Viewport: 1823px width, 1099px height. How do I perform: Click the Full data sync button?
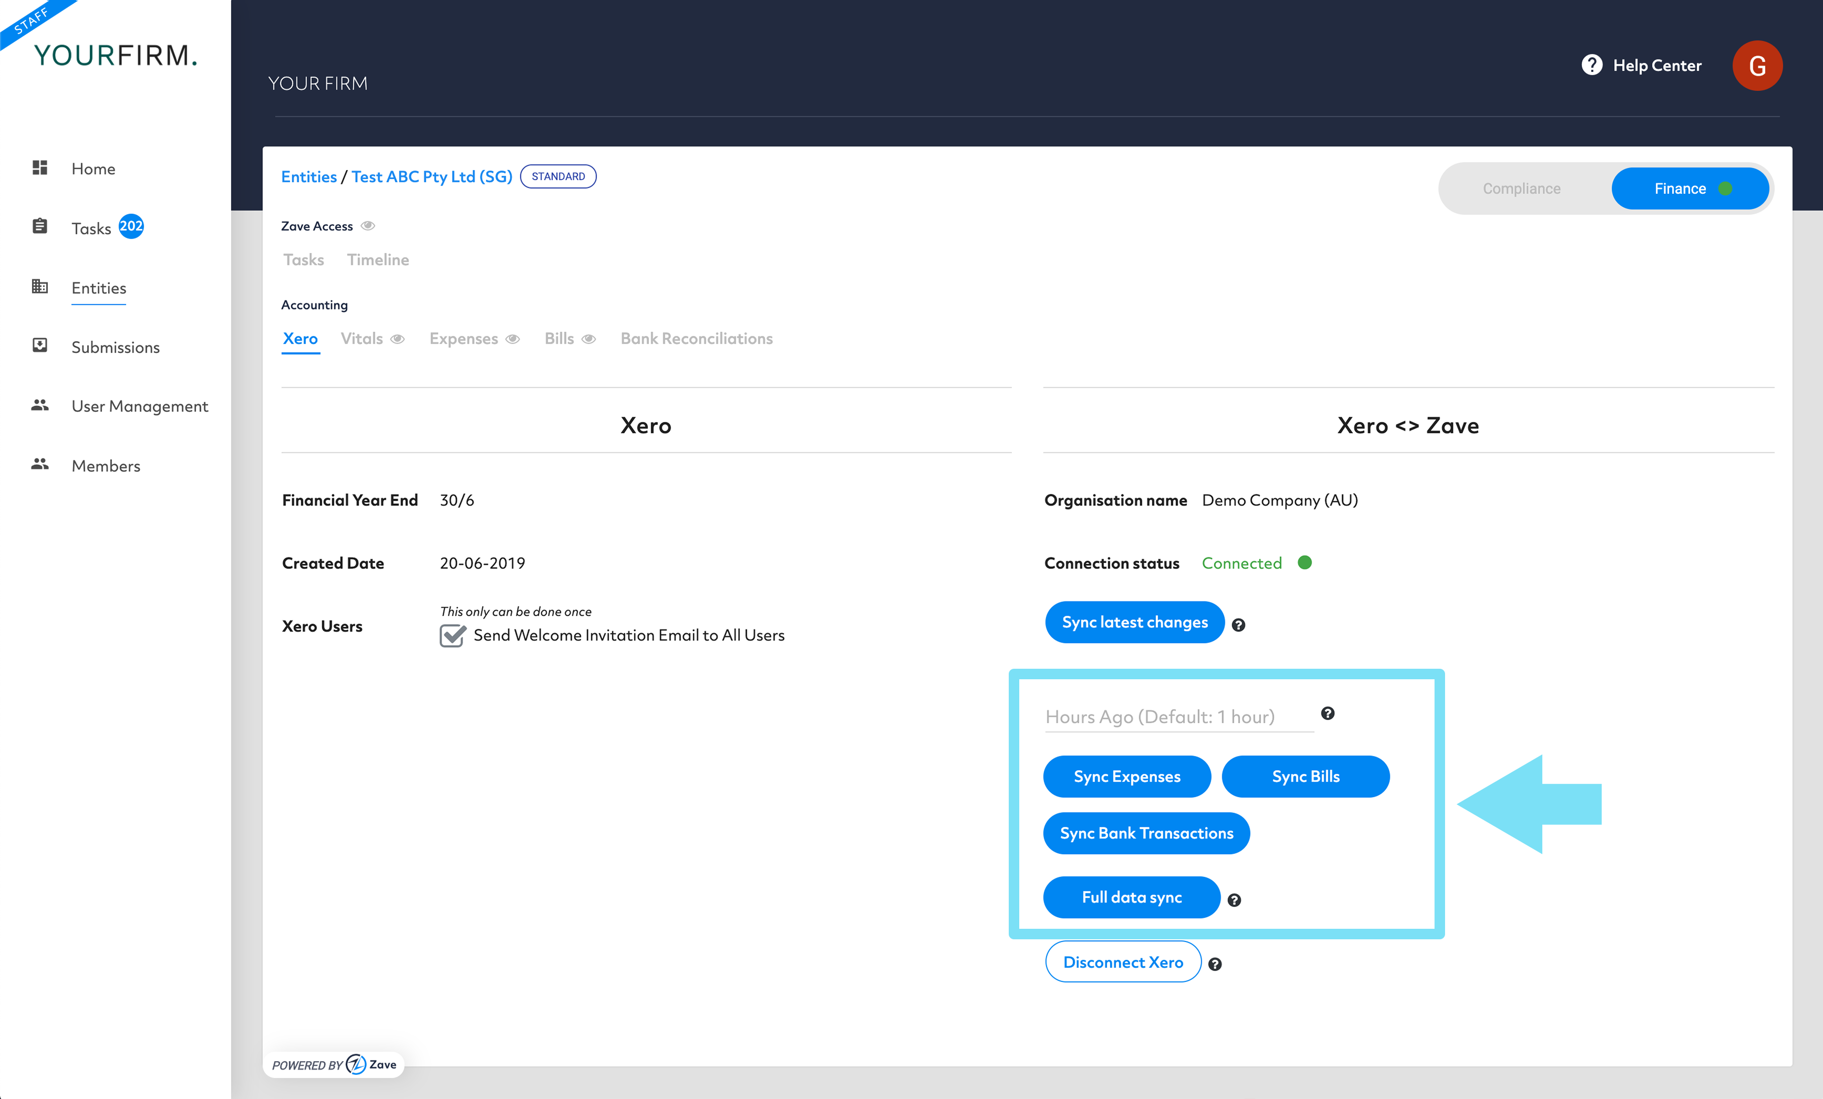1131,897
